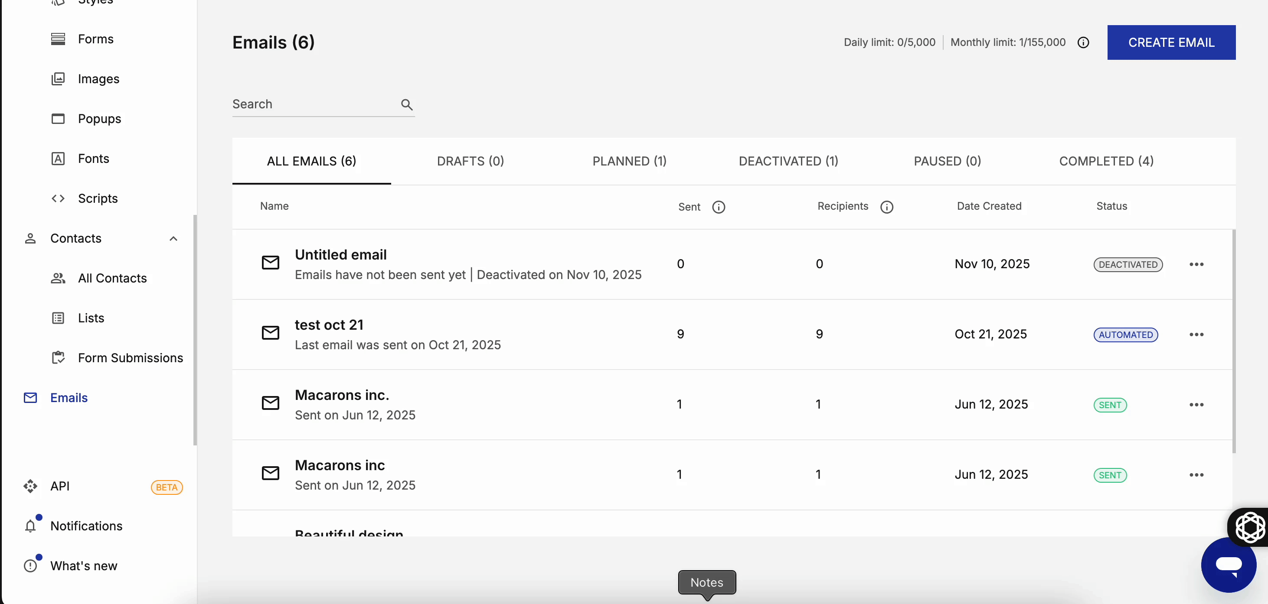This screenshot has height=604, width=1268.
Task: Open the Untitled email entry
Action: [x=340, y=255]
